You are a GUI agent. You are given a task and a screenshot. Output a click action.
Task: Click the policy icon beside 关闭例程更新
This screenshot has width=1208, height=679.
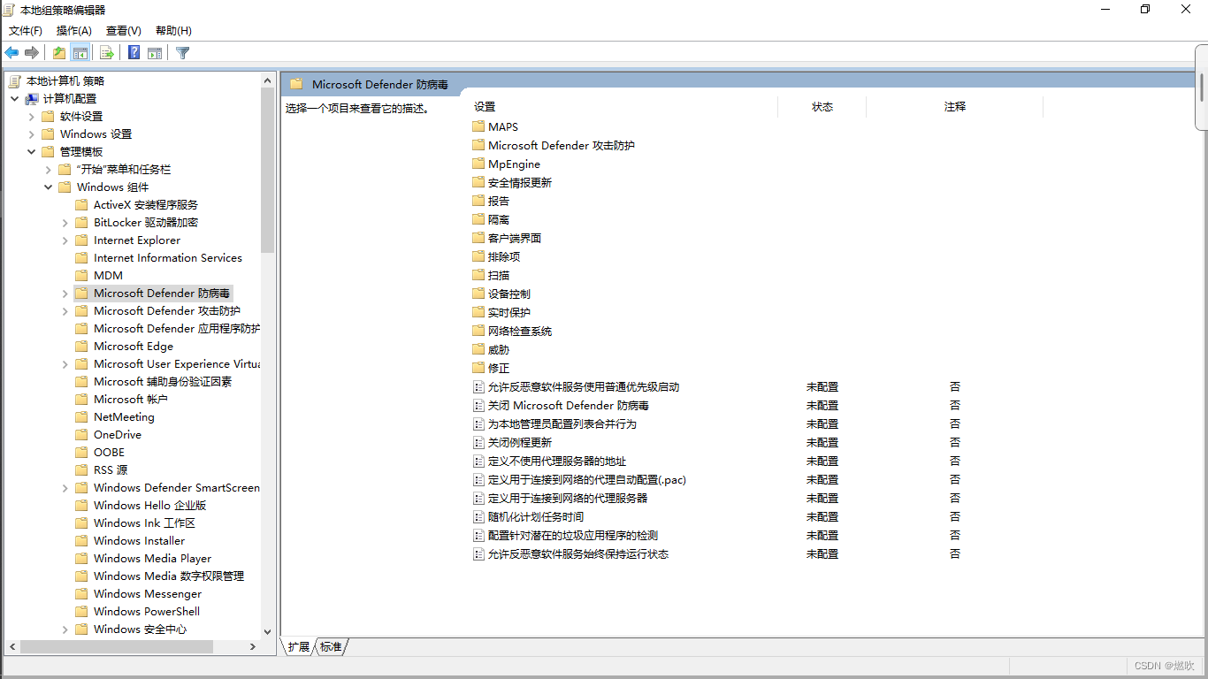pyautogui.click(x=478, y=442)
